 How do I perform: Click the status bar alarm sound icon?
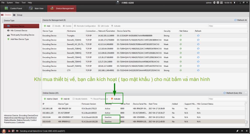[17, 131]
